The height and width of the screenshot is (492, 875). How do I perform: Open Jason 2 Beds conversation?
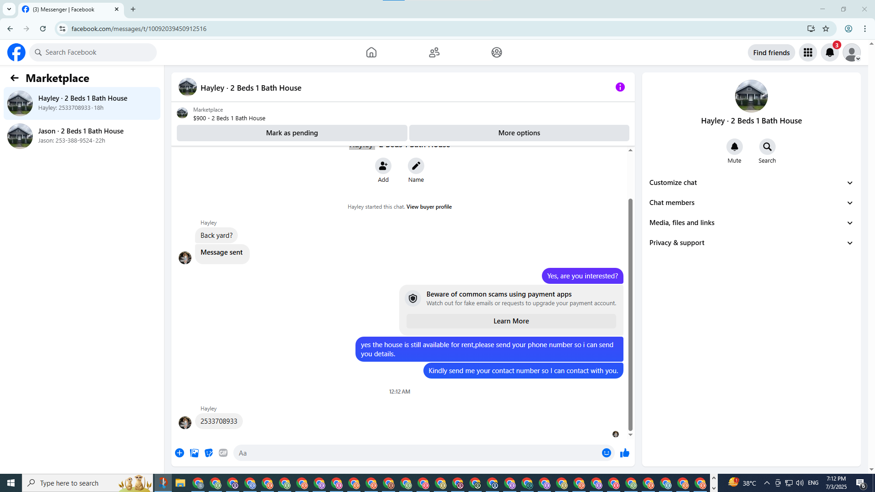82,136
